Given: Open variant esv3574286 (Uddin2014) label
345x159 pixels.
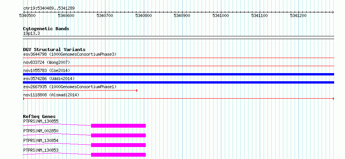Looking at the screenshot, I should point(49,79).
